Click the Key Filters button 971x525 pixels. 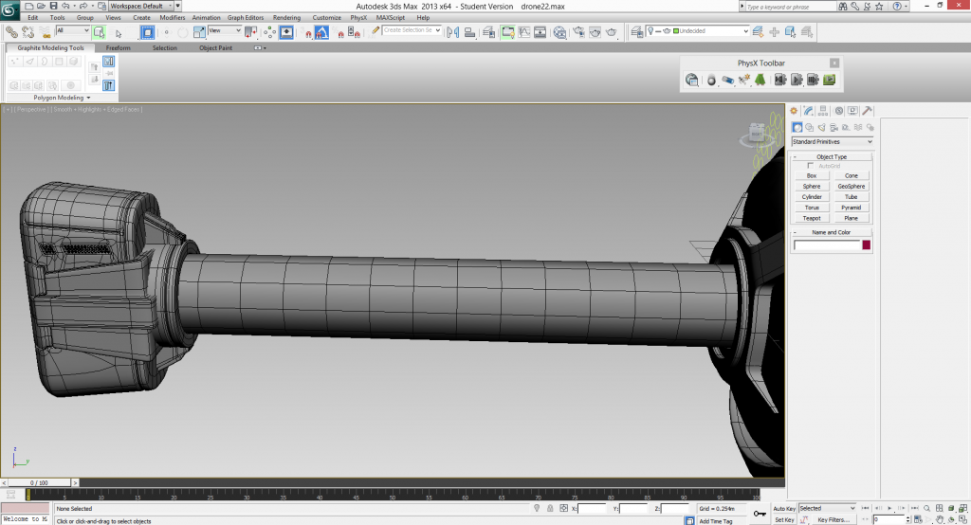834,519
